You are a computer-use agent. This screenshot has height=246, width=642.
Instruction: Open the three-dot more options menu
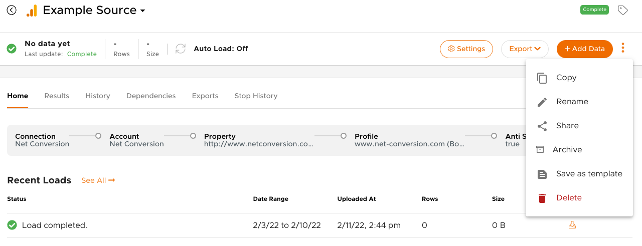[623, 49]
